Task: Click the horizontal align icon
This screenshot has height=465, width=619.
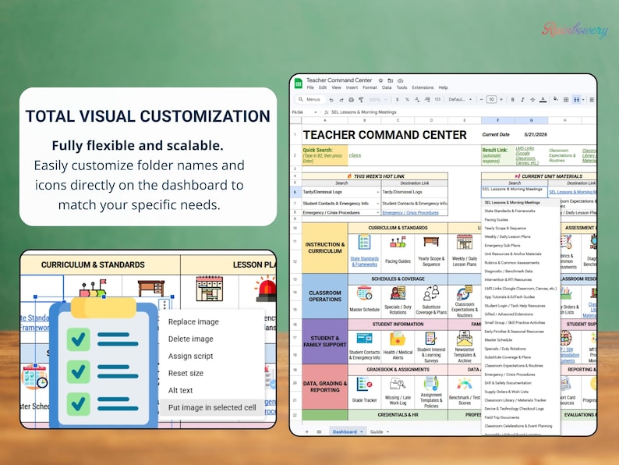Action: coord(592,100)
